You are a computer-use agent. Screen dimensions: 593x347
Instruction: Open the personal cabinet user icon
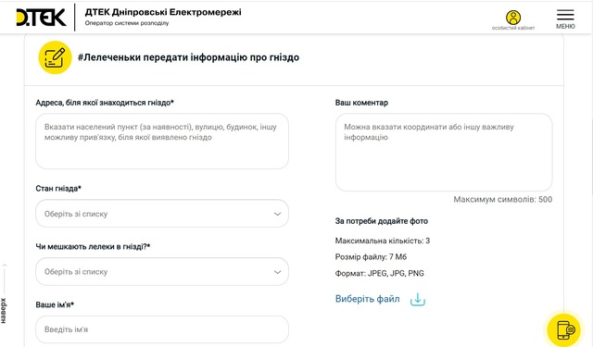(513, 18)
